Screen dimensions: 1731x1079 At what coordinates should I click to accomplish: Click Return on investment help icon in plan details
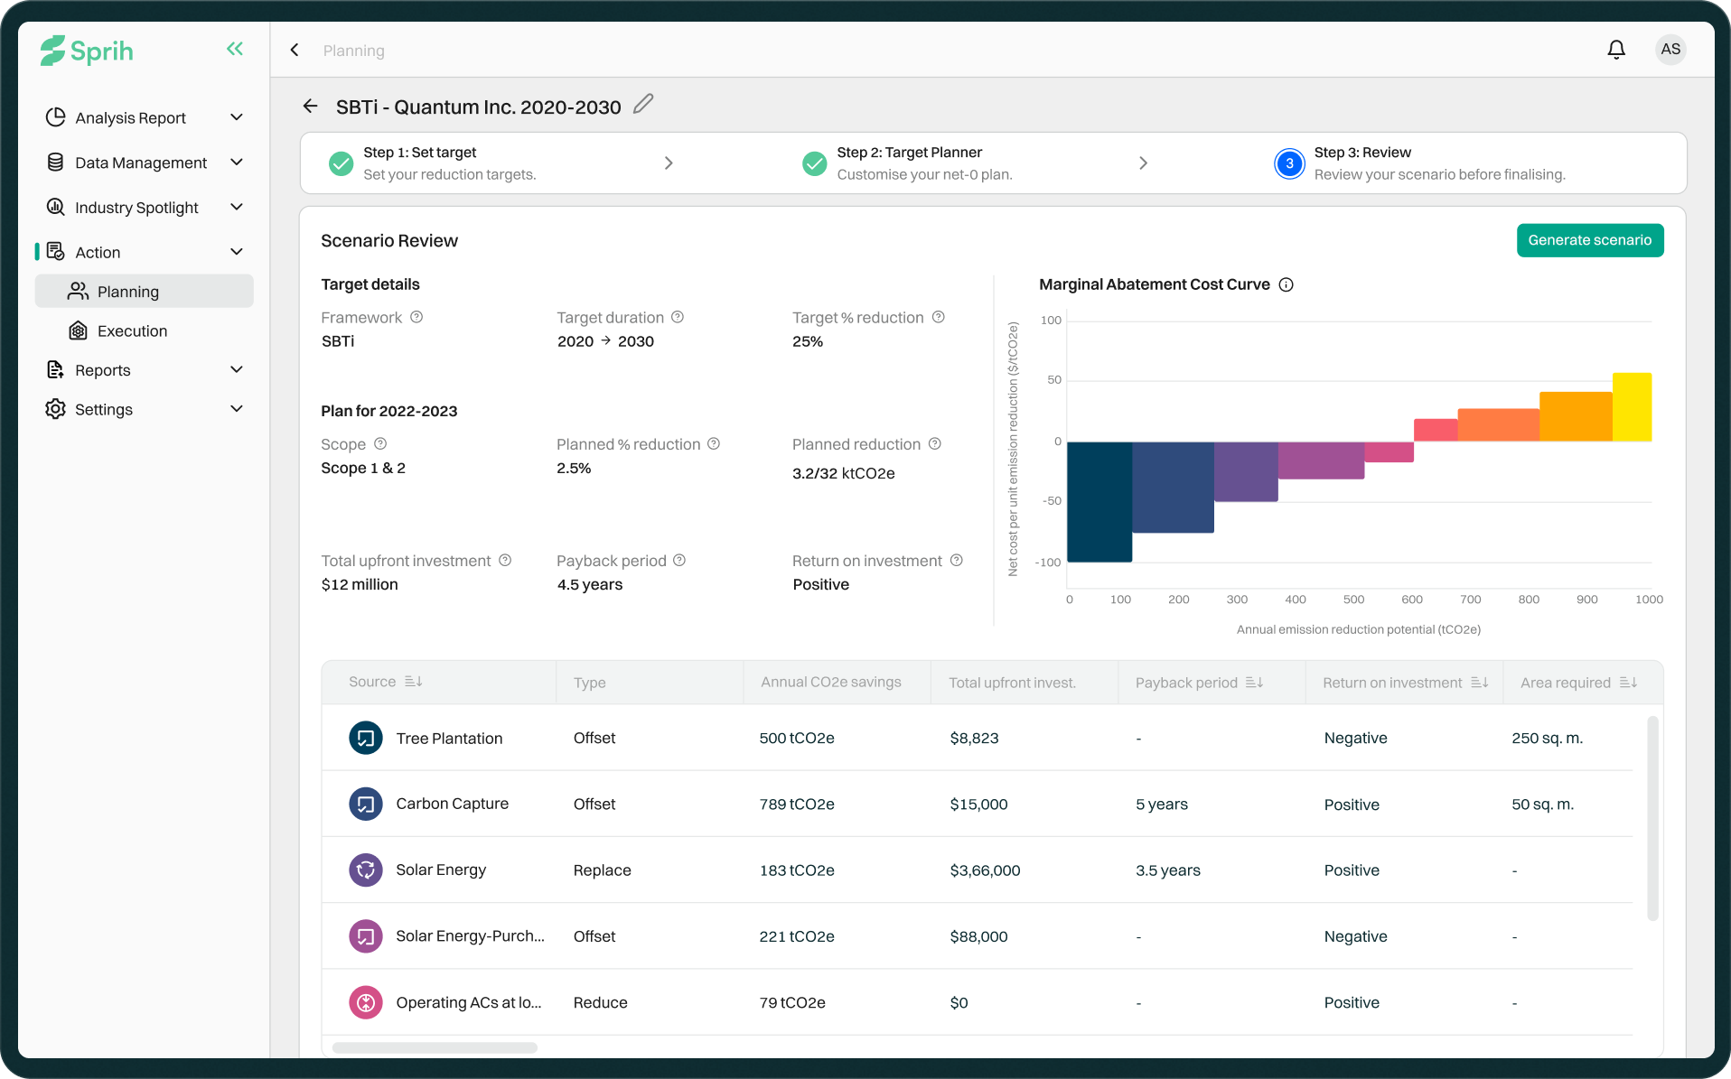point(957,560)
